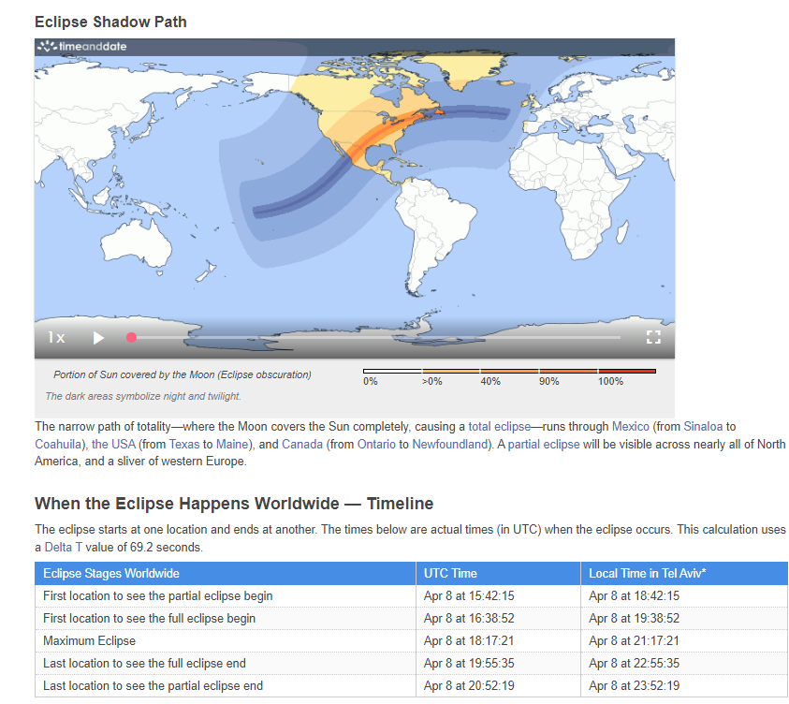This screenshot has width=789, height=704.
Task: Select 'Last location to see the partial eclipse end'
Action: (153, 686)
